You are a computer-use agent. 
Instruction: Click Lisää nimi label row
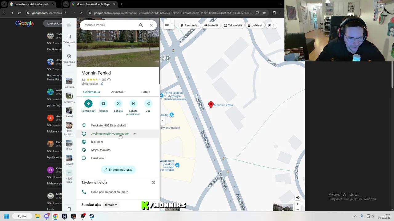[118, 158]
